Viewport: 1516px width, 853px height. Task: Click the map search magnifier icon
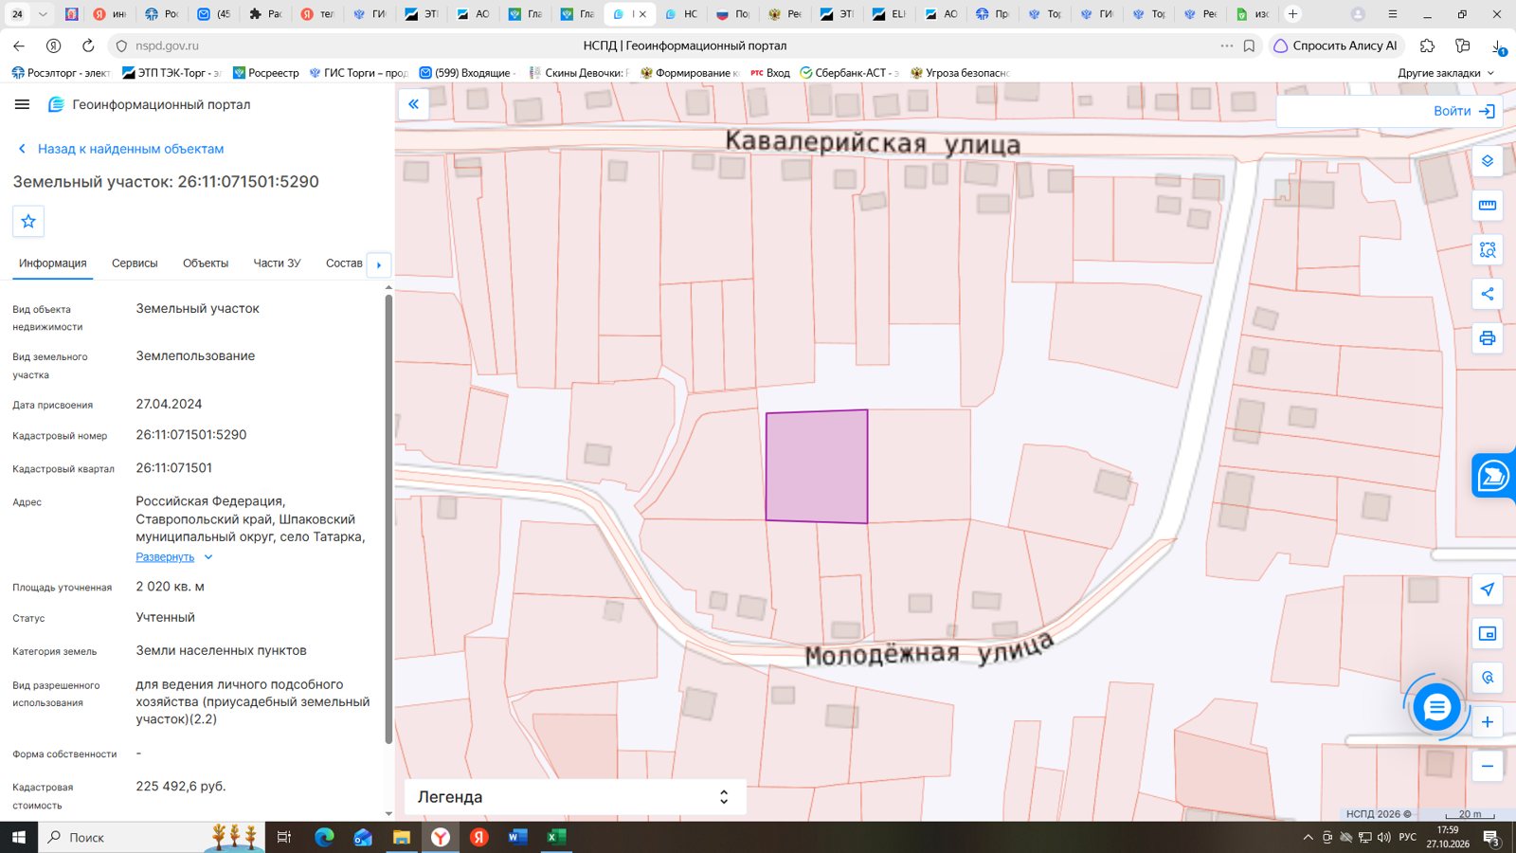1488,678
